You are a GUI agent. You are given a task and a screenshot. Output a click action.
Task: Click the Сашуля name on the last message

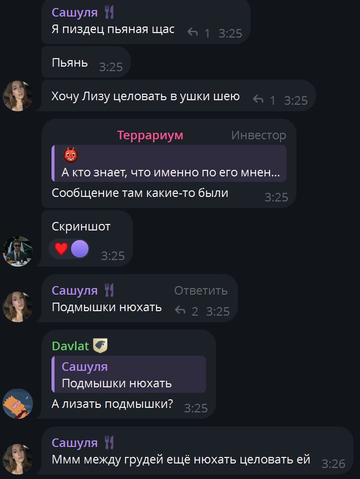tap(74, 442)
